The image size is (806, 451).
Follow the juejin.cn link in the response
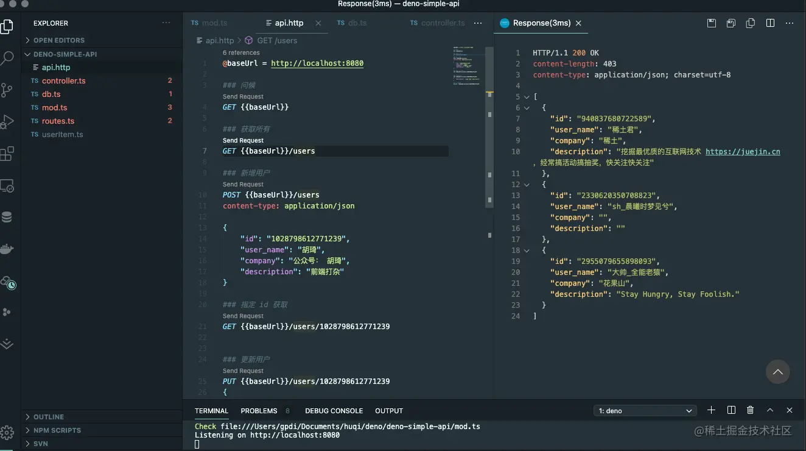(x=743, y=152)
